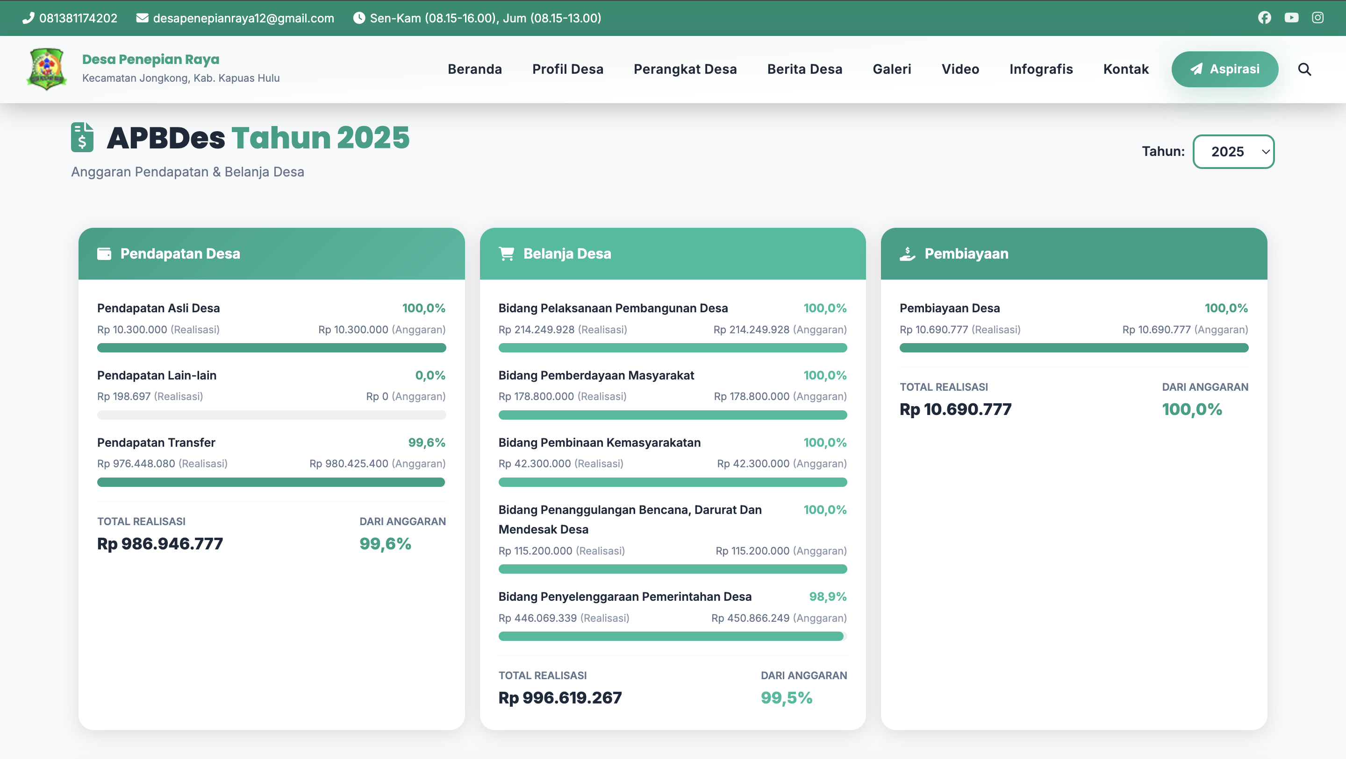Click the Pembiayaan Desa progress bar
The image size is (1346, 759).
(x=1074, y=348)
